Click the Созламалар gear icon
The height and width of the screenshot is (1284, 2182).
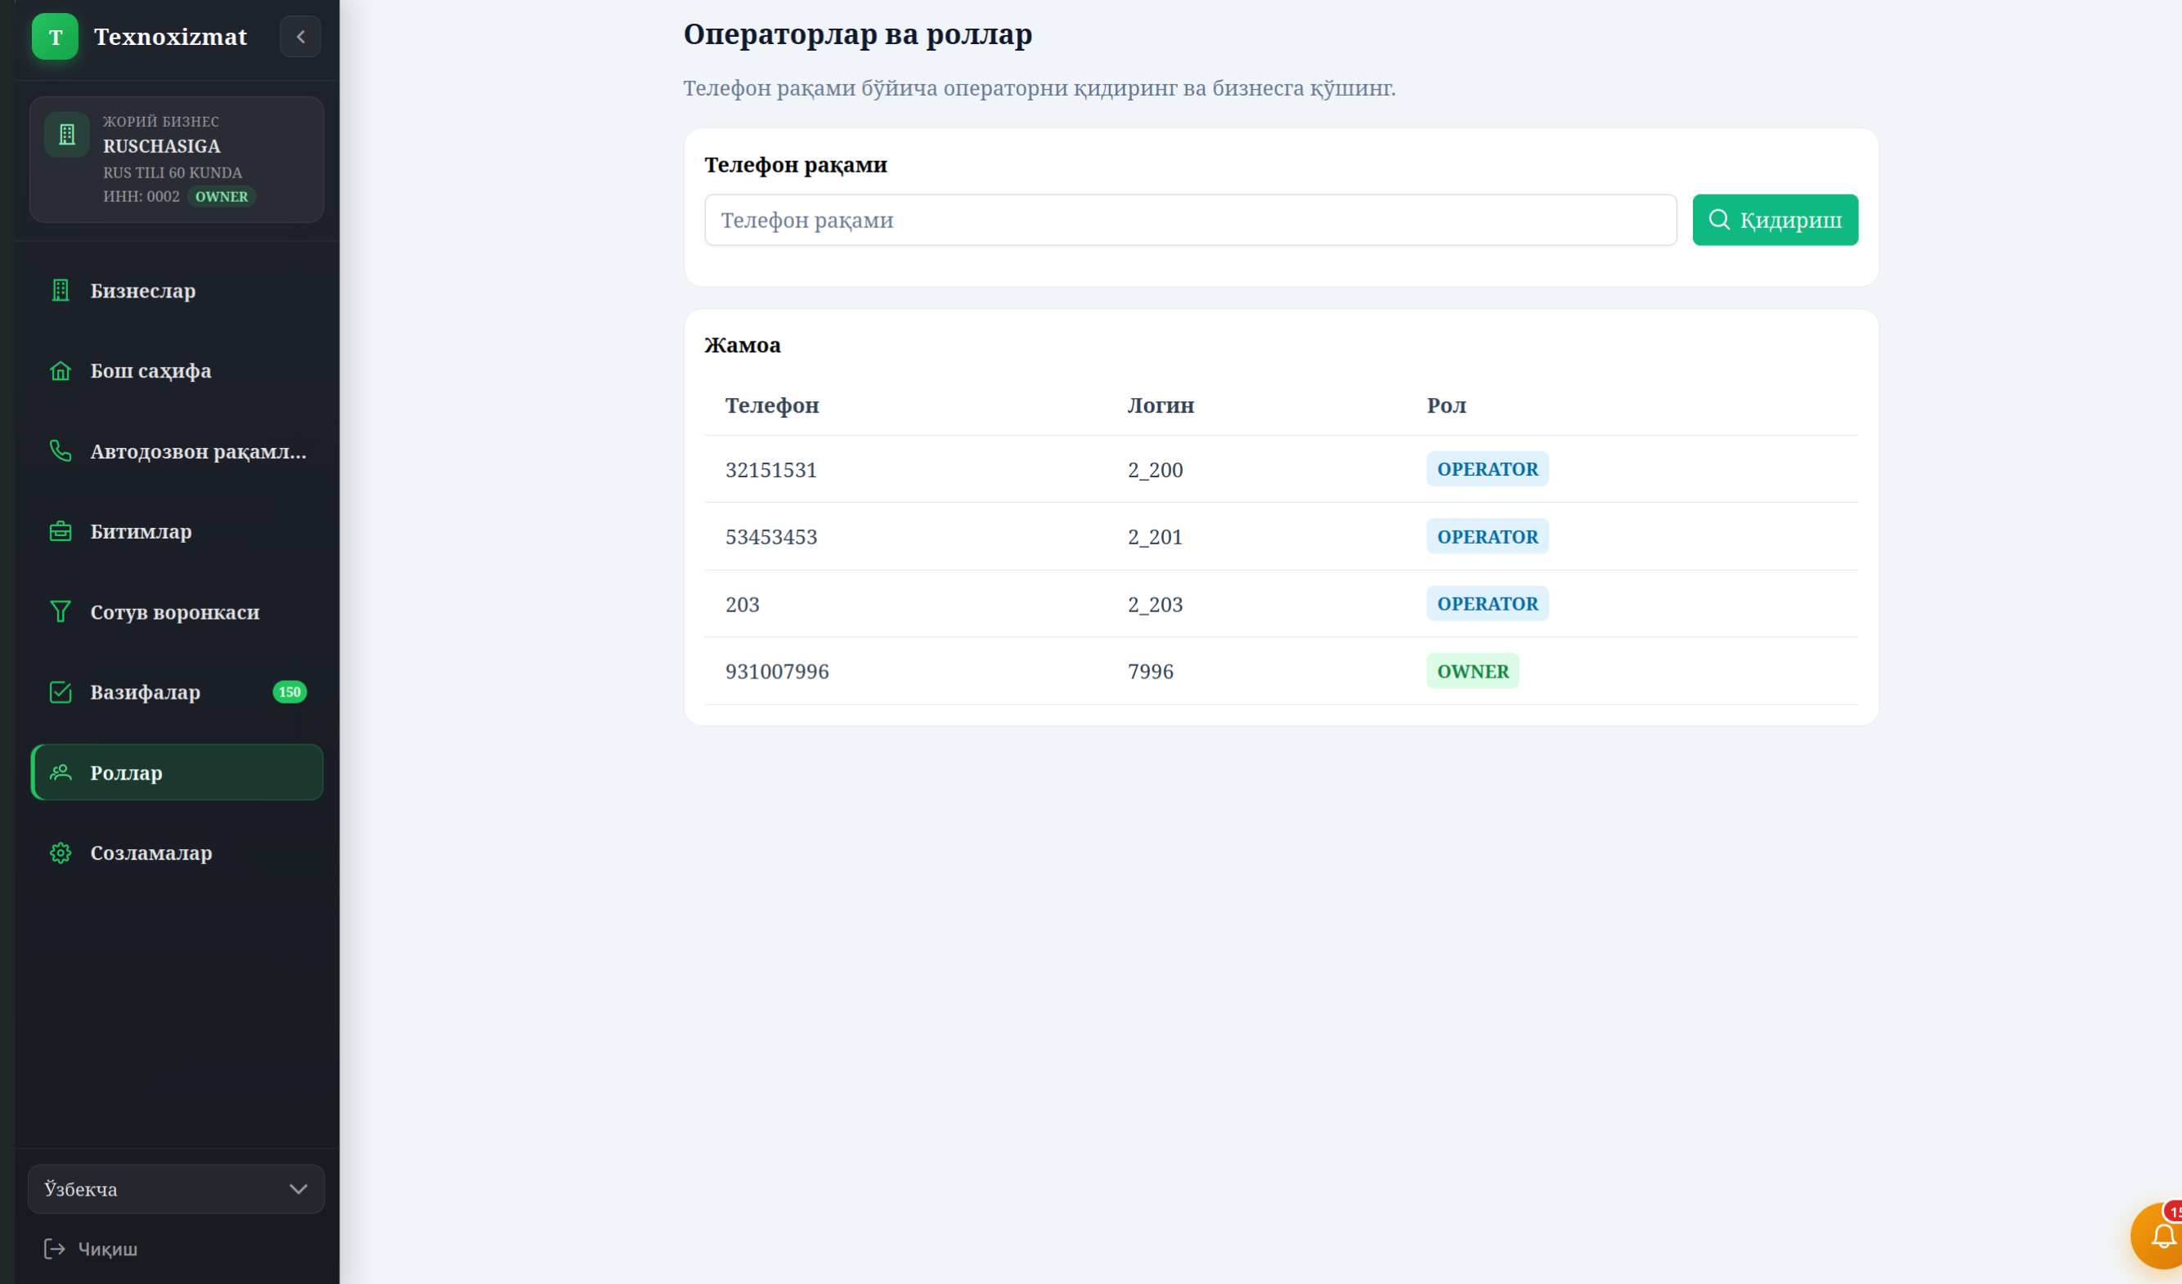click(x=61, y=853)
